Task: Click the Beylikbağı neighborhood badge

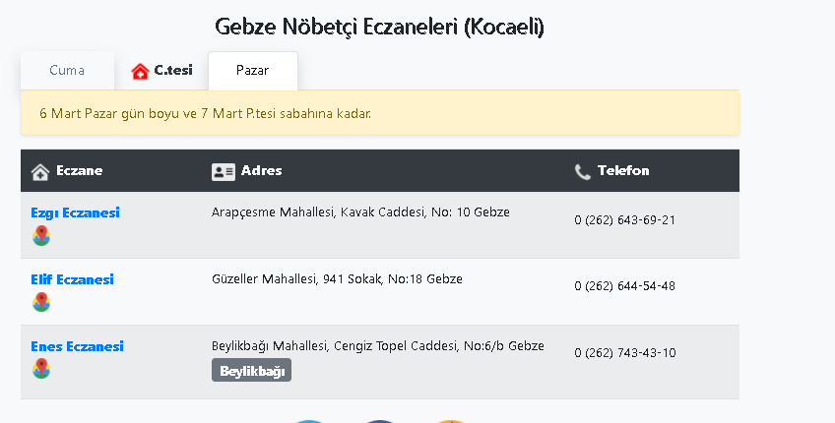Action: click(251, 371)
